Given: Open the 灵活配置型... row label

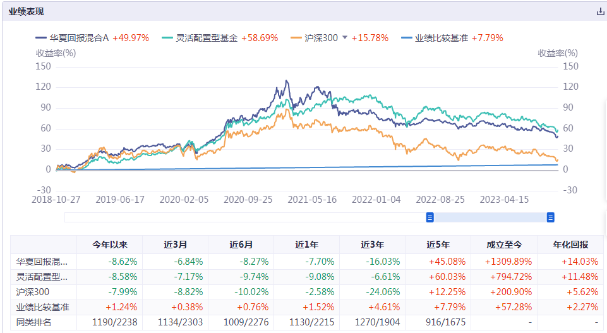Looking at the screenshot, I should [x=42, y=277].
